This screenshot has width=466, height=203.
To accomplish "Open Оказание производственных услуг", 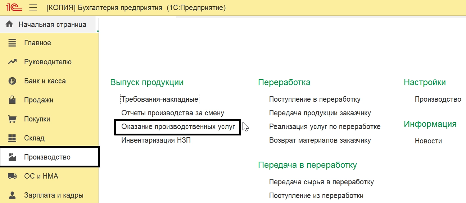I will (x=178, y=127).
